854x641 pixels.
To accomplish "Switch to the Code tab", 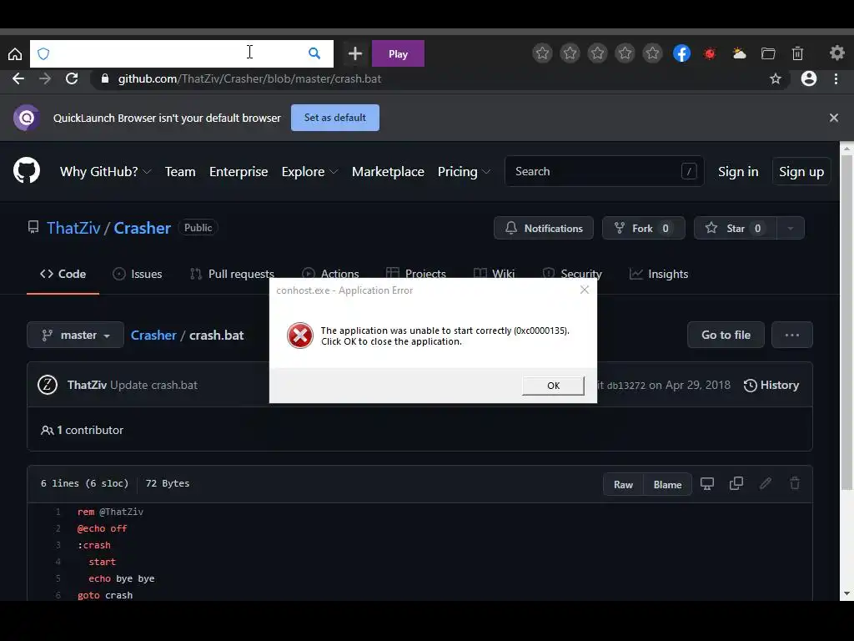I will pyautogui.click(x=63, y=274).
